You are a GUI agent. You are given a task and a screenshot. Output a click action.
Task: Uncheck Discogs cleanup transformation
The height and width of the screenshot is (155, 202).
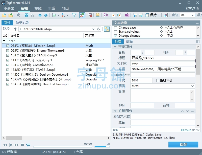coord(116,36)
